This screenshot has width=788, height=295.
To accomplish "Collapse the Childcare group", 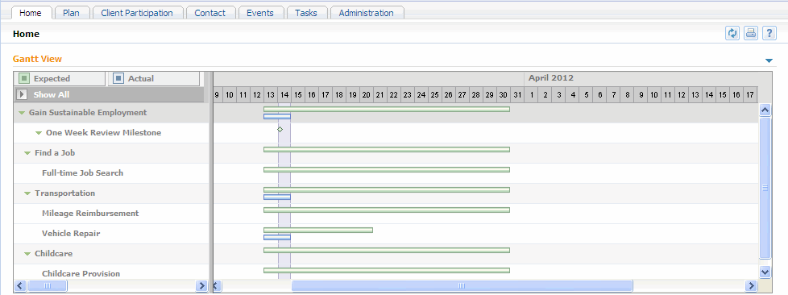I will click(27, 254).
